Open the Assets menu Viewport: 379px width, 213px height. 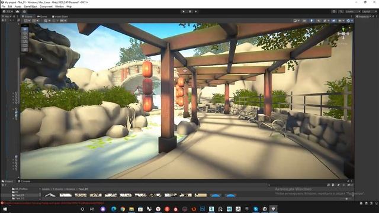(x=18, y=7)
